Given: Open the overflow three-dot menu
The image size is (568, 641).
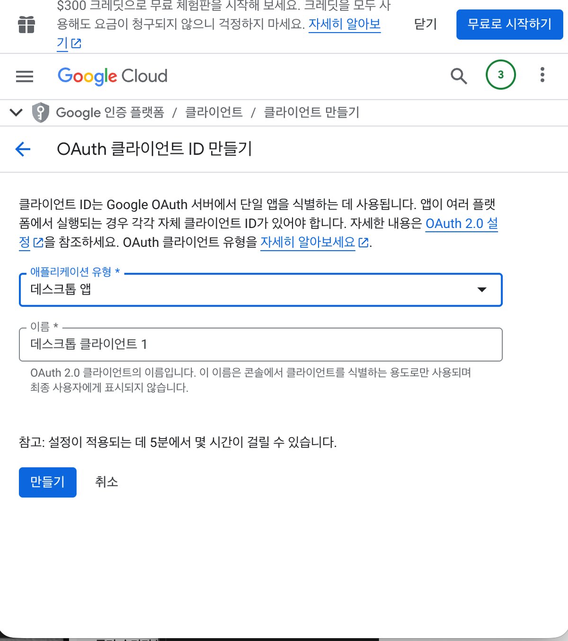Looking at the screenshot, I should (x=541, y=75).
